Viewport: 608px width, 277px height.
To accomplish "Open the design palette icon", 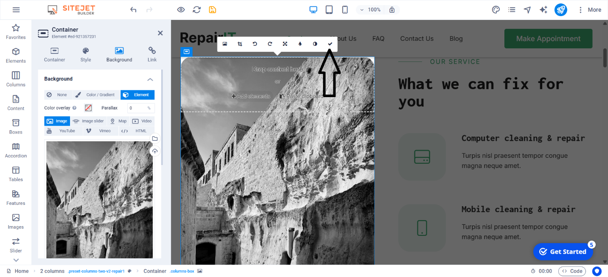I will tap(495, 10).
